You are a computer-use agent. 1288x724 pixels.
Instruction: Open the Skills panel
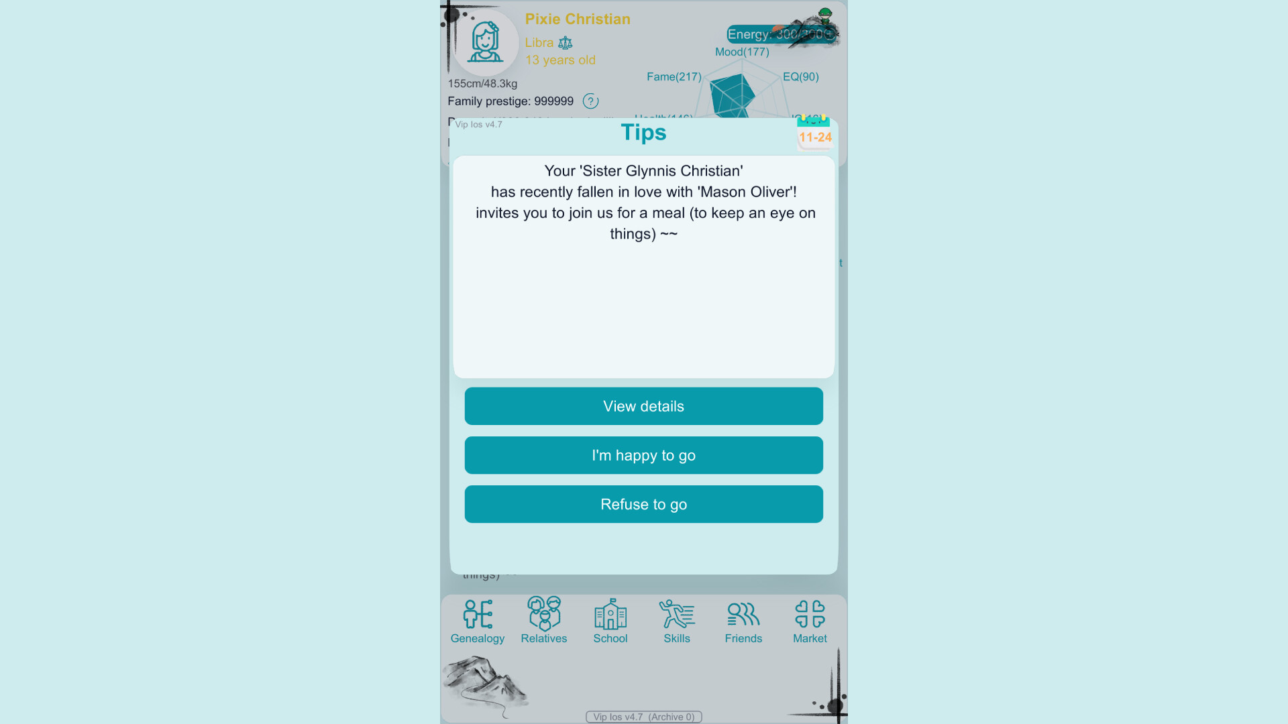[x=677, y=619]
